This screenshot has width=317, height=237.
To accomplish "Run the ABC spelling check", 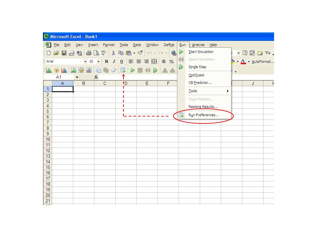I will pyautogui.click(x=104, y=53).
